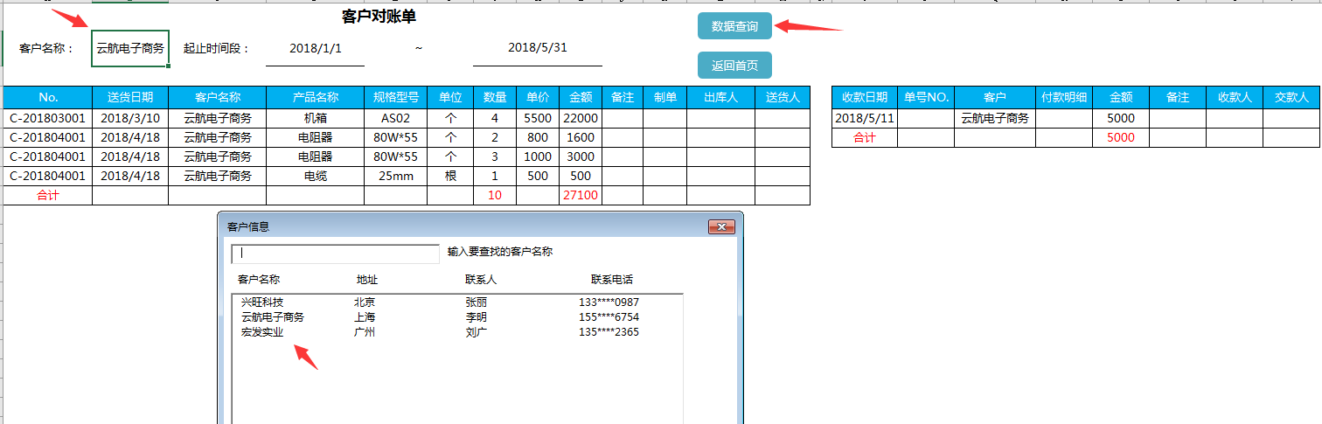Select the end date 2018/5/31

click(x=538, y=48)
